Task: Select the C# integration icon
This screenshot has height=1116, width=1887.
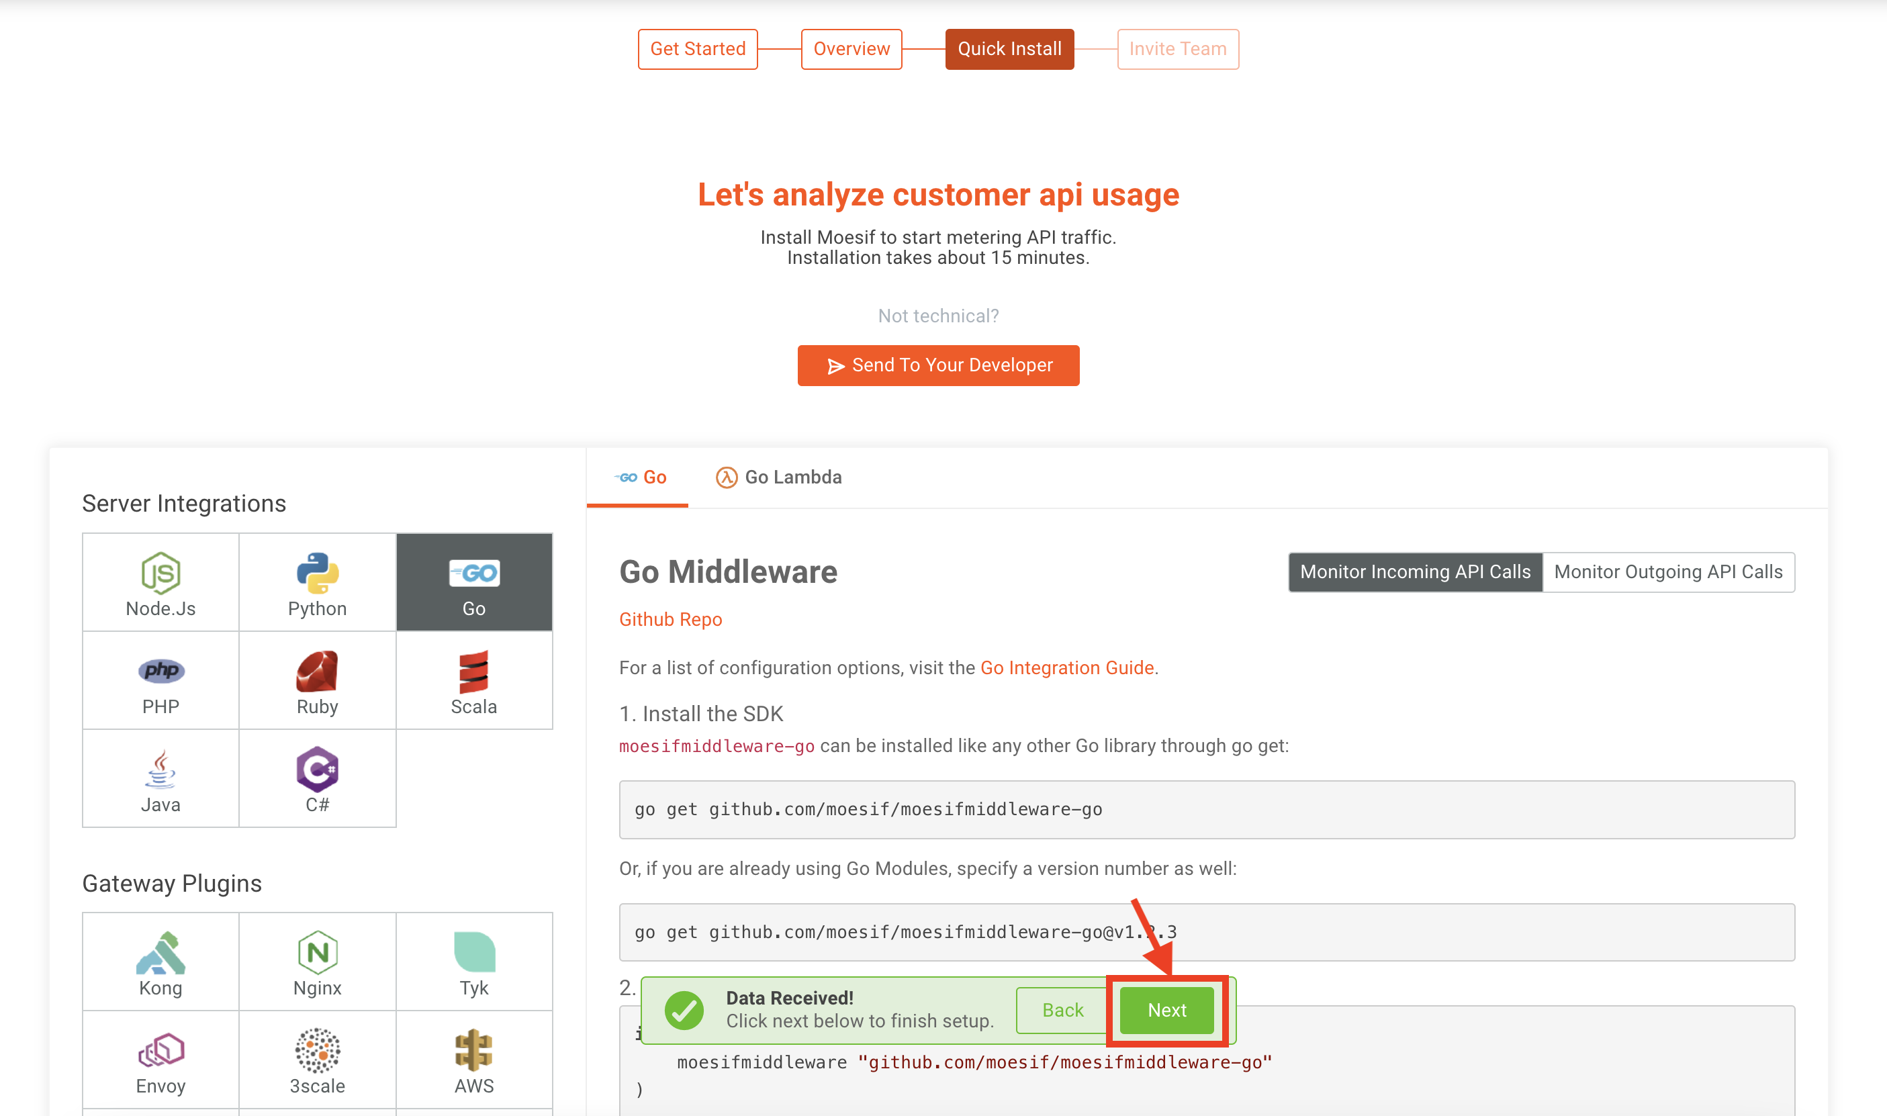Action: [x=317, y=779]
